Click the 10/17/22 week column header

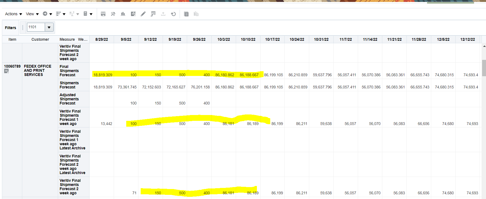click(x=272, y=39)
